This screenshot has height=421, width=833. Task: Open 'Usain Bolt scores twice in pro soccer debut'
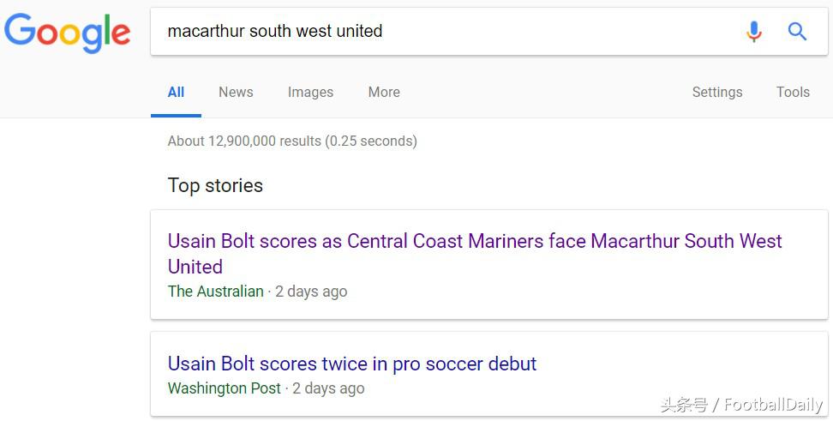[352, 364]
